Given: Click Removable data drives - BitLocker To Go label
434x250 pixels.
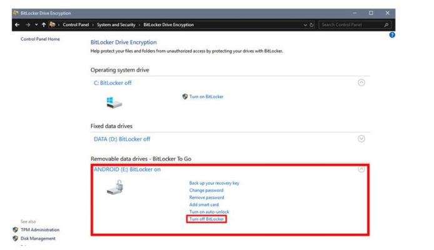Looking at the screenshot, I should point(141,159).
